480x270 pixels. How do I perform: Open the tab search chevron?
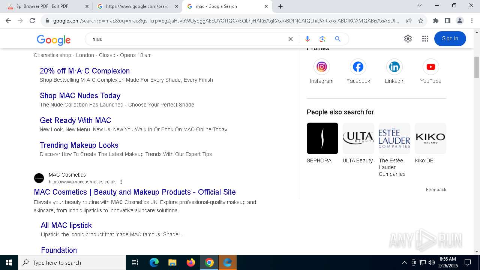[x=420, y=6]
